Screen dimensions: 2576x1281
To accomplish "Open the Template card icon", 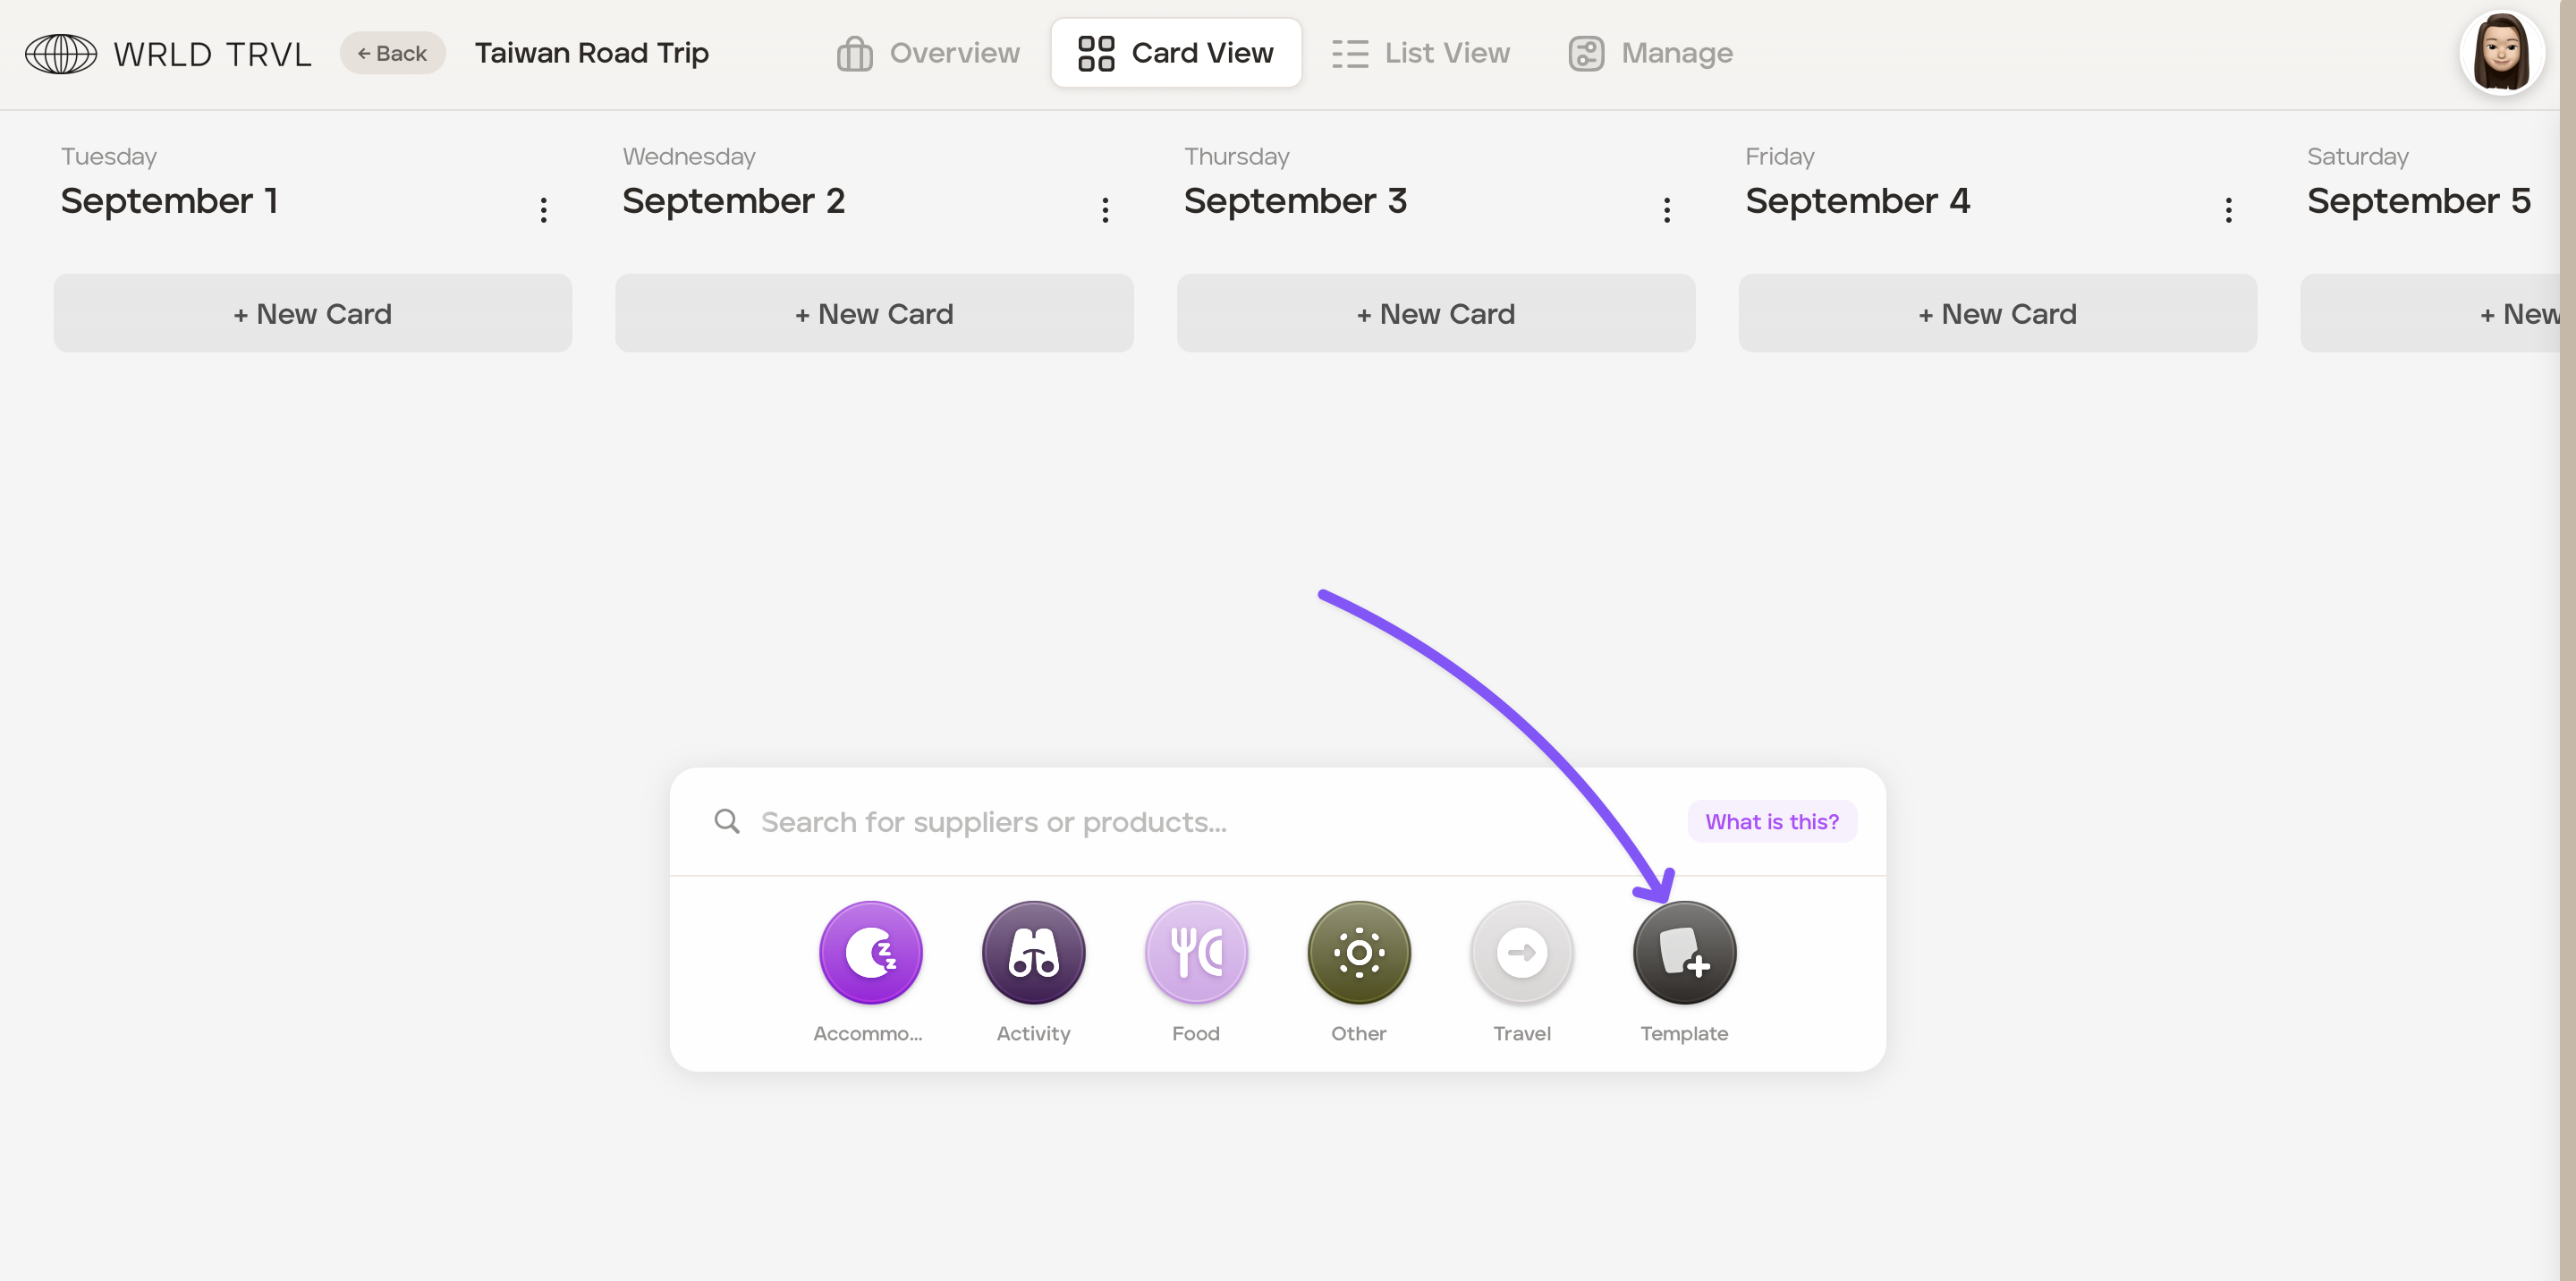I will 1684,952.
